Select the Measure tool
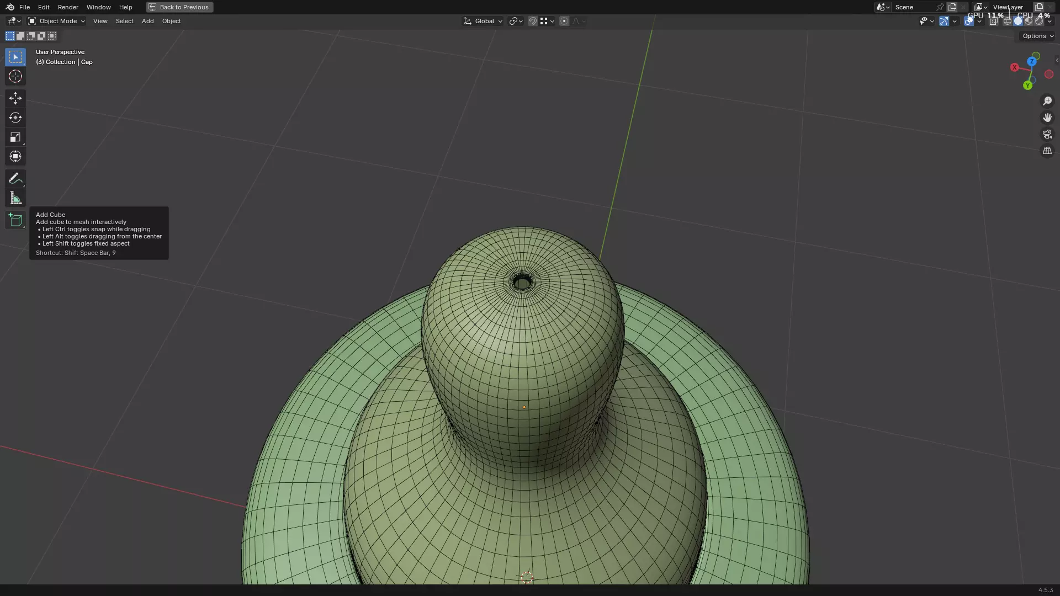 15,198
